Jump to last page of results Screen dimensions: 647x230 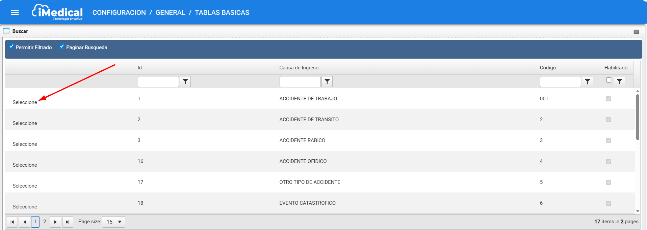(x=68, y=222)
